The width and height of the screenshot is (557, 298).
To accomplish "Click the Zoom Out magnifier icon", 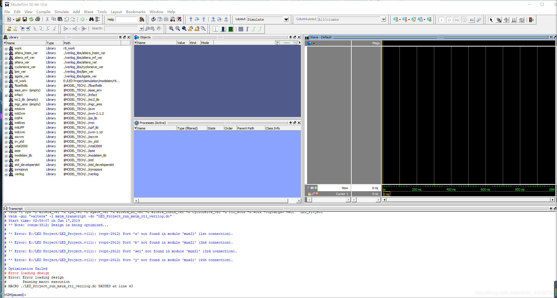I will pos(178,29).
